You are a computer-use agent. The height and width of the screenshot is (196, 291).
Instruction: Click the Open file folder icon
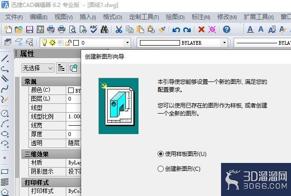coord(19,29)
